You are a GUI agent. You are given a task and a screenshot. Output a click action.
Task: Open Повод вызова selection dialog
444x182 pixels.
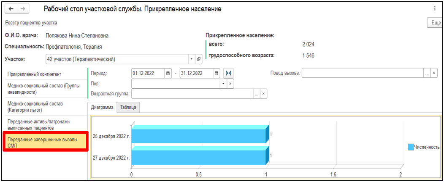(x=427, y=73)
